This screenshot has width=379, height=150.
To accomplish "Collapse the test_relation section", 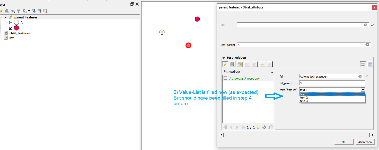I will 224,58.
